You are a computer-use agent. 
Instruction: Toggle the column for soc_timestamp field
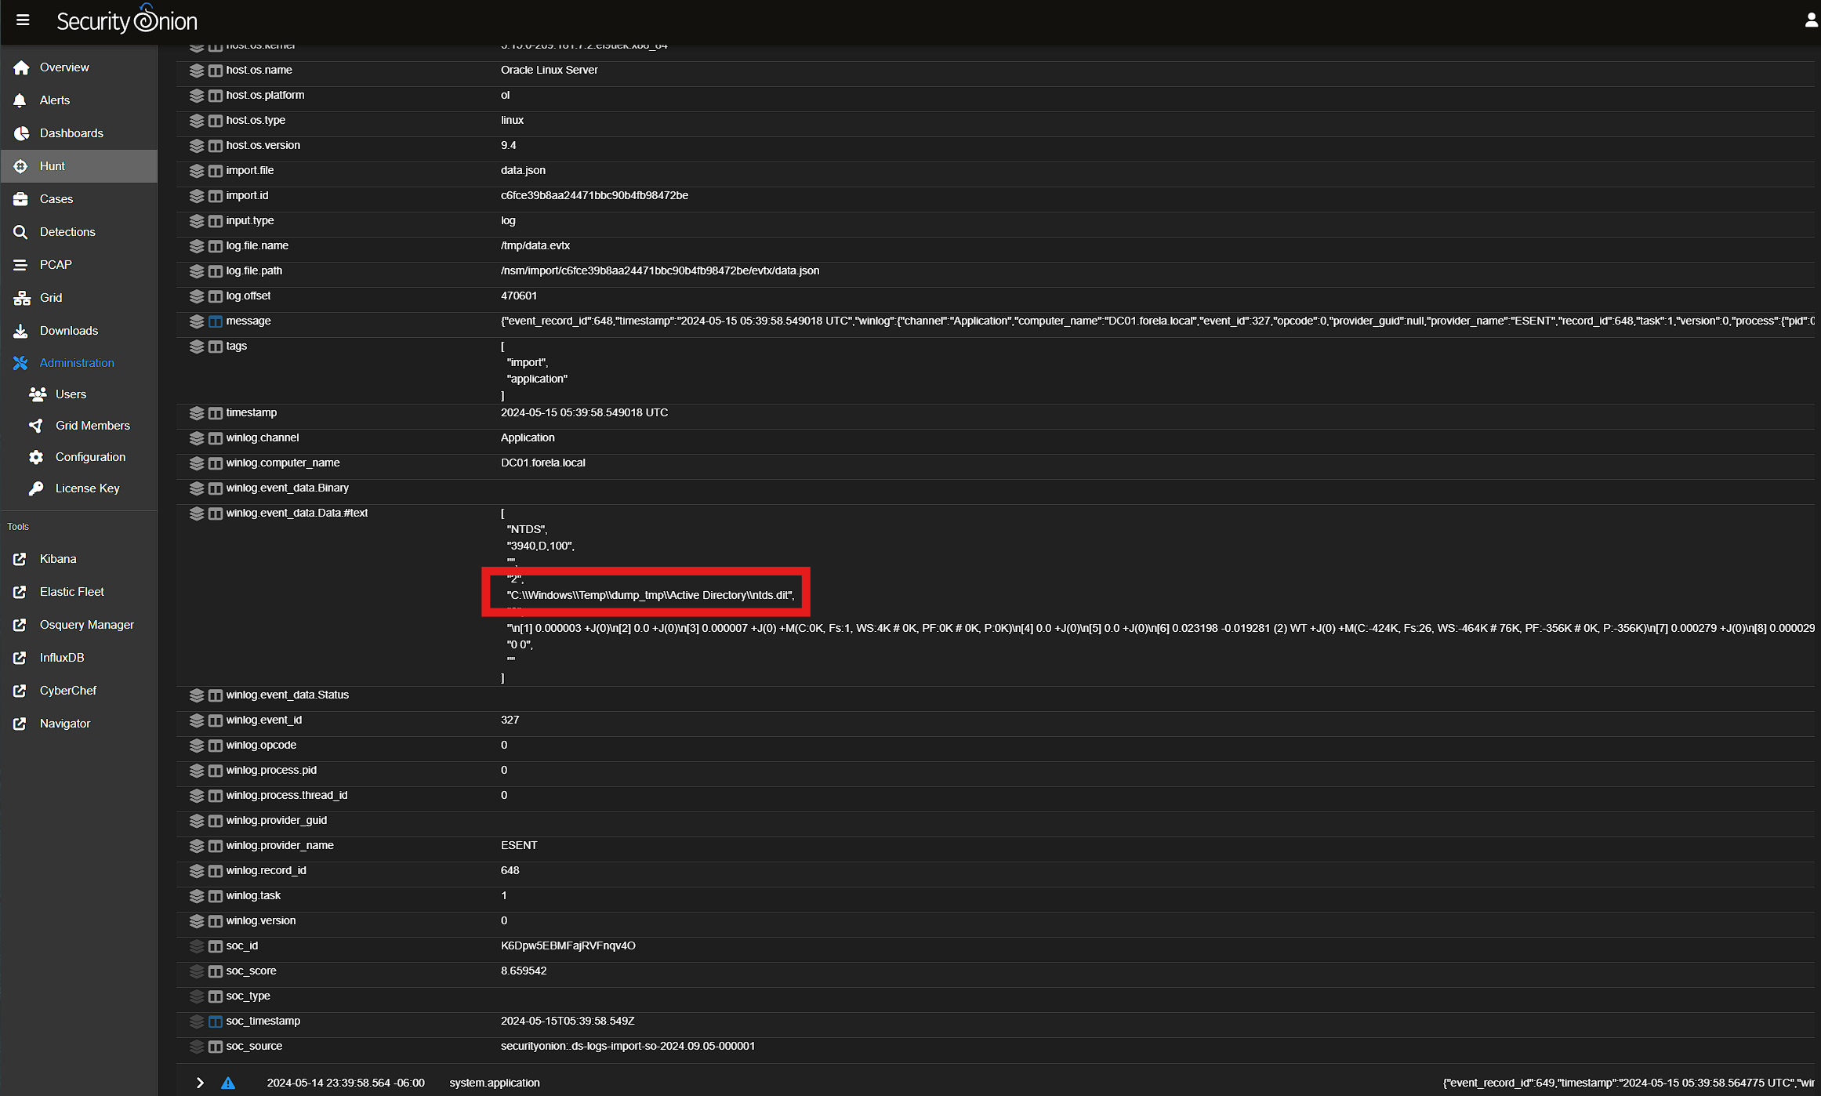(216, 1022)
